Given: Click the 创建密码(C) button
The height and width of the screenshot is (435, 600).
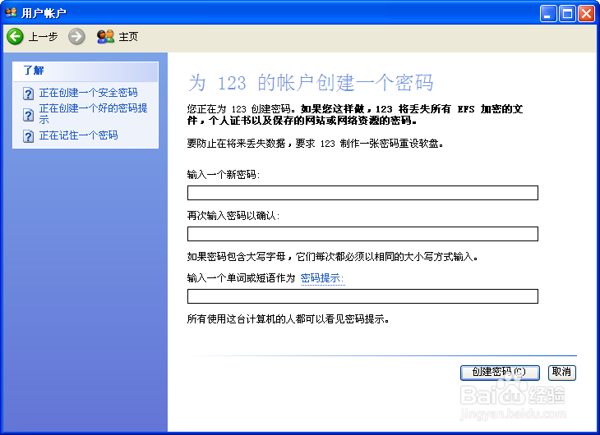Looking at the screenshot, I should click(500, 373).
